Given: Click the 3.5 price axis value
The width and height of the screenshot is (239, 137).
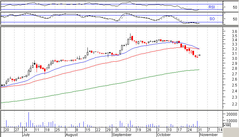Looking at the screenshot, I should (234, 36).
